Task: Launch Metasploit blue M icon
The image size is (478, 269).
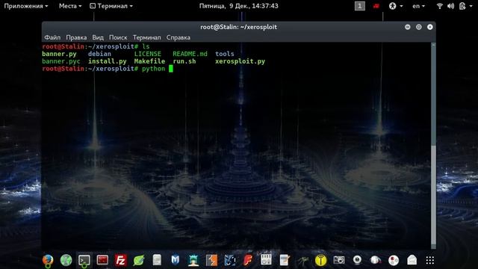Action: point(175,260)
